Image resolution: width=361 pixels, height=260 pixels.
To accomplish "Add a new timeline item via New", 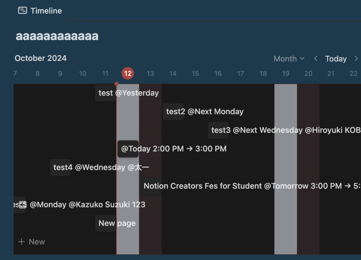I will (37, 242).
